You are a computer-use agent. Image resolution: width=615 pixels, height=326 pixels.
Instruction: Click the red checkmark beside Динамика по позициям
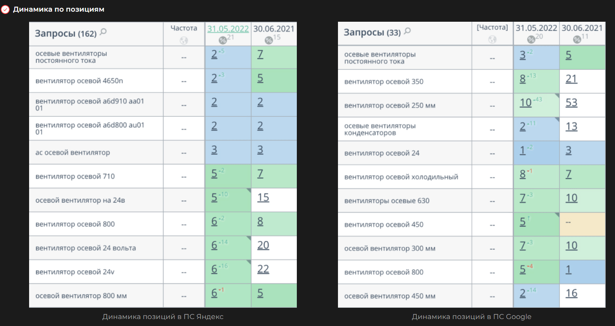[5, 9]
